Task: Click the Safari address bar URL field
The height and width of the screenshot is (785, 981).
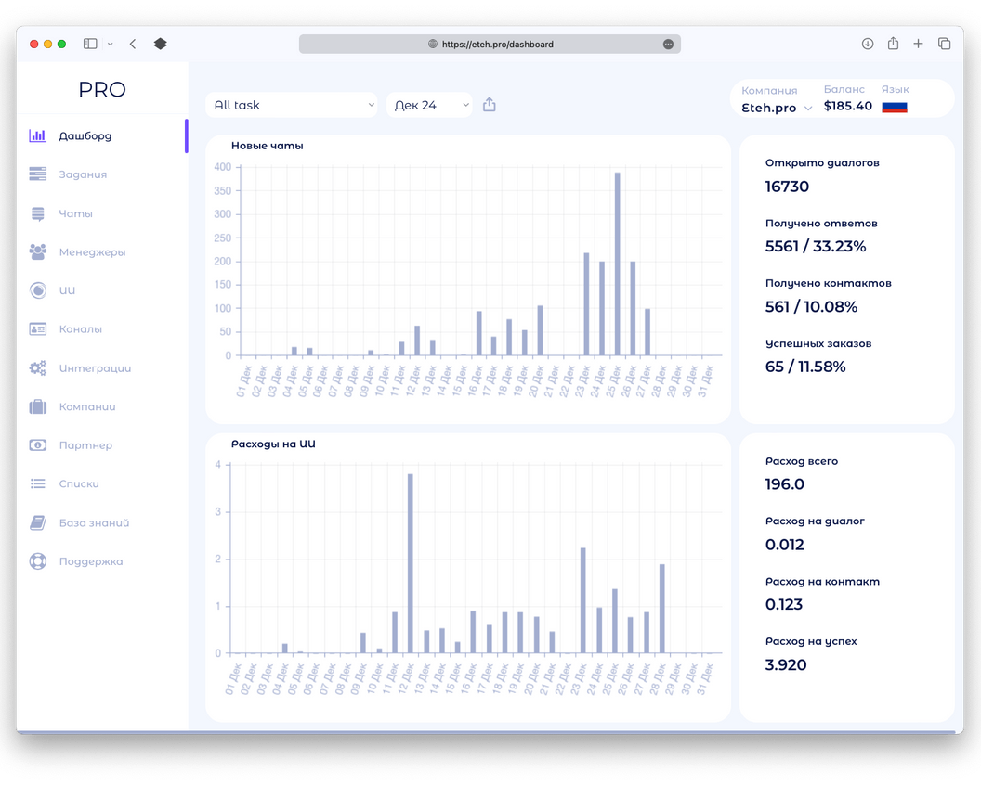Action: tap(490, 44)
